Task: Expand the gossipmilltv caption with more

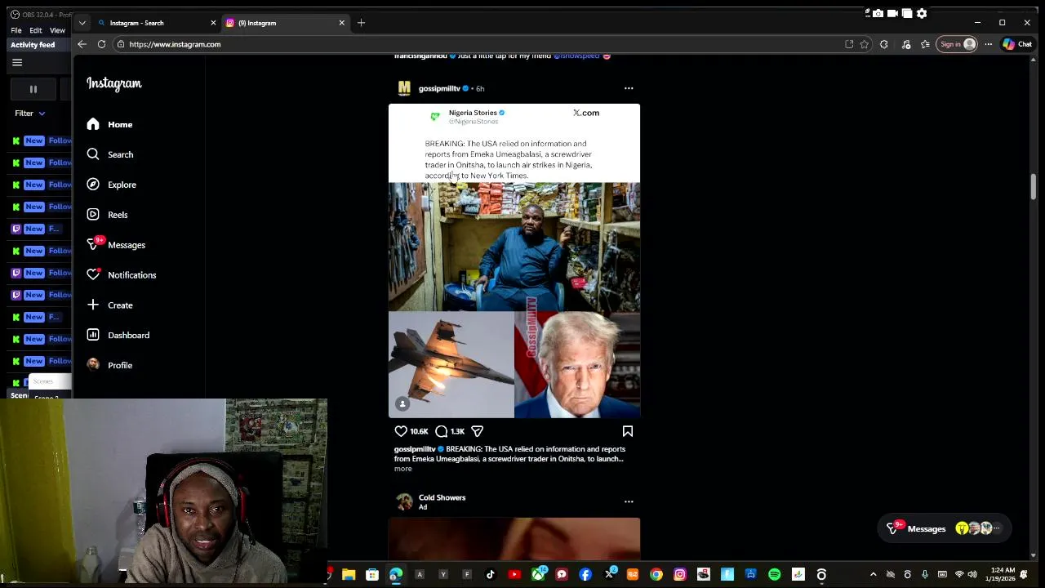Action: 403,469
